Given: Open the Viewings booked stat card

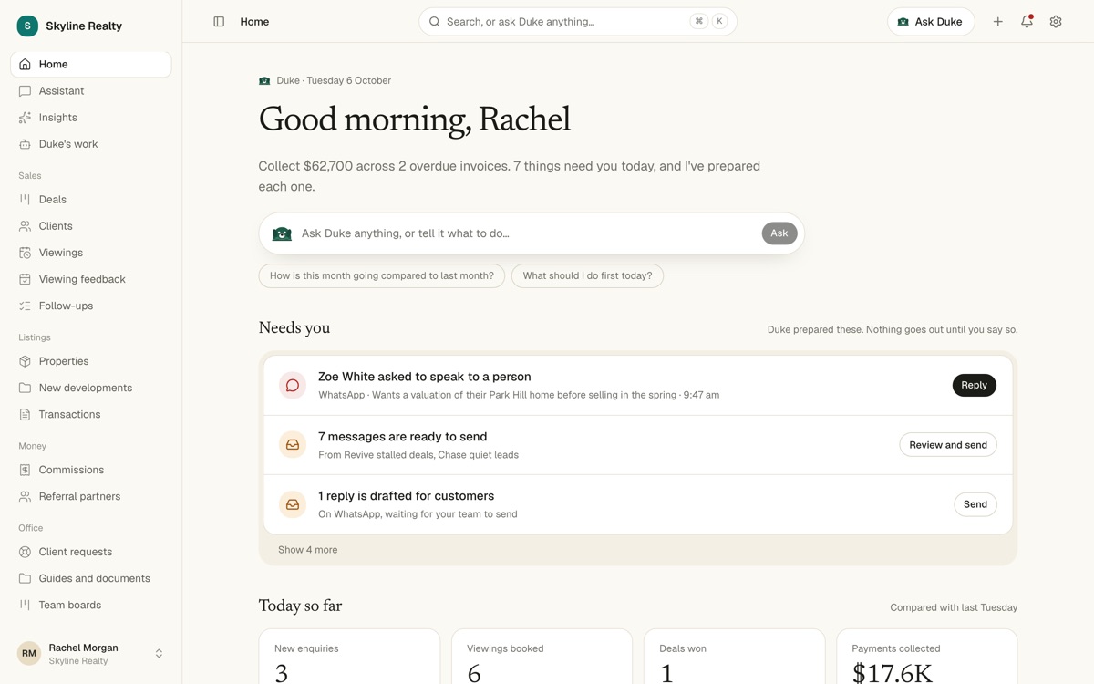Looking at the screenshot, I should point(542,657).
